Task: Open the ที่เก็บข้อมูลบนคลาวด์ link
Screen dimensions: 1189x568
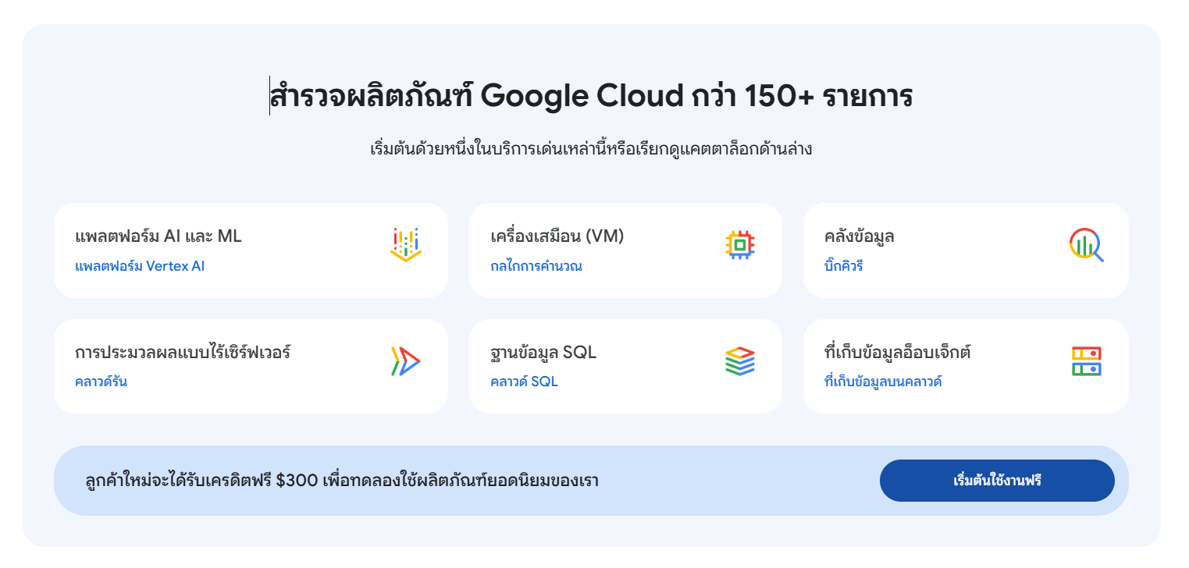Action: (x=883, y=382)
